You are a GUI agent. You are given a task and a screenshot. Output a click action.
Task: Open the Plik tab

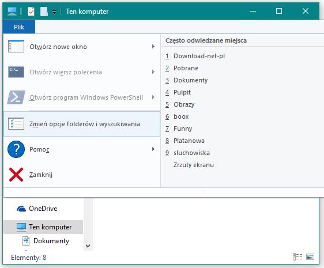(19, 27)
